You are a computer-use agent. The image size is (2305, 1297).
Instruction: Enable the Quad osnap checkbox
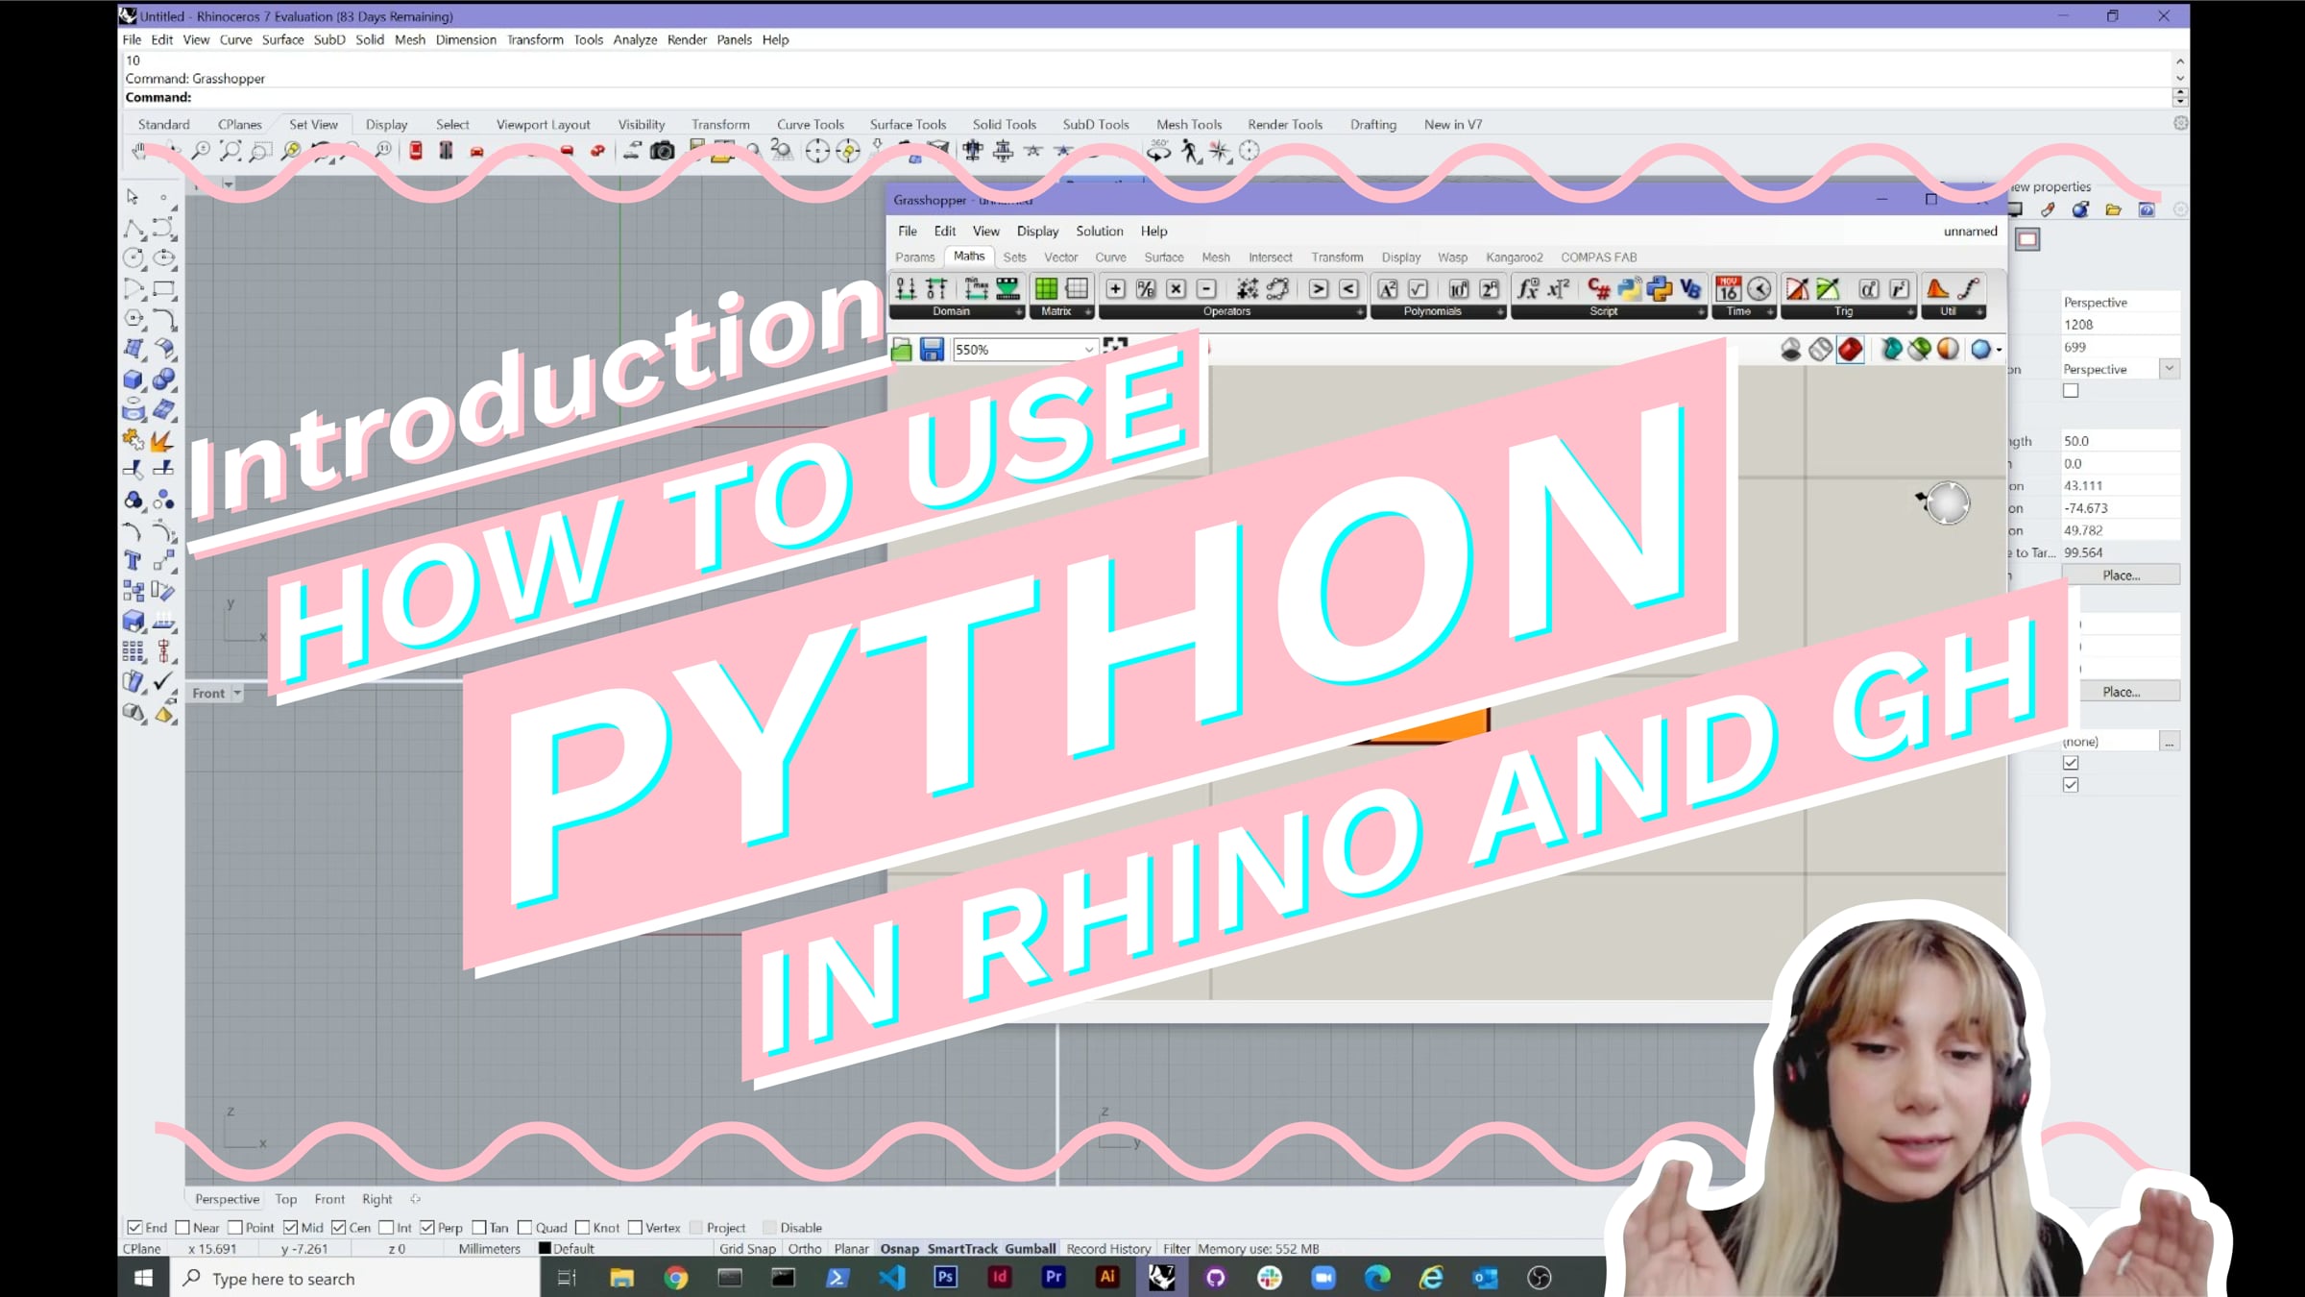coord(524,1228)
